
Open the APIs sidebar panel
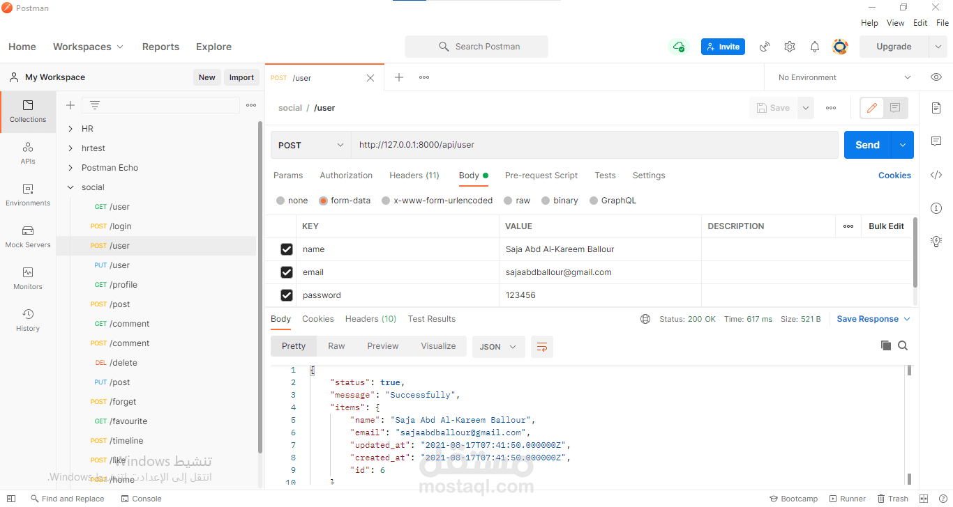[28, 153]
